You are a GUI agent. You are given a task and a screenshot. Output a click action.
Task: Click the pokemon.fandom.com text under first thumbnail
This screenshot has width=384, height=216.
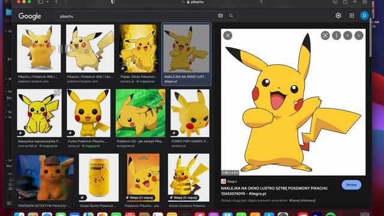coord(34,82)
